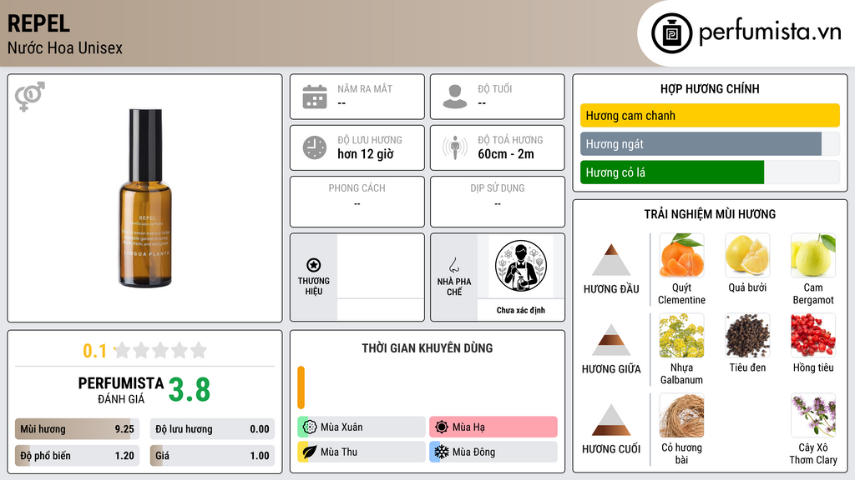Click the sillage person icon for Độ Toả Hương
Viewport: 855px width, 480px height.
point(455,147)
